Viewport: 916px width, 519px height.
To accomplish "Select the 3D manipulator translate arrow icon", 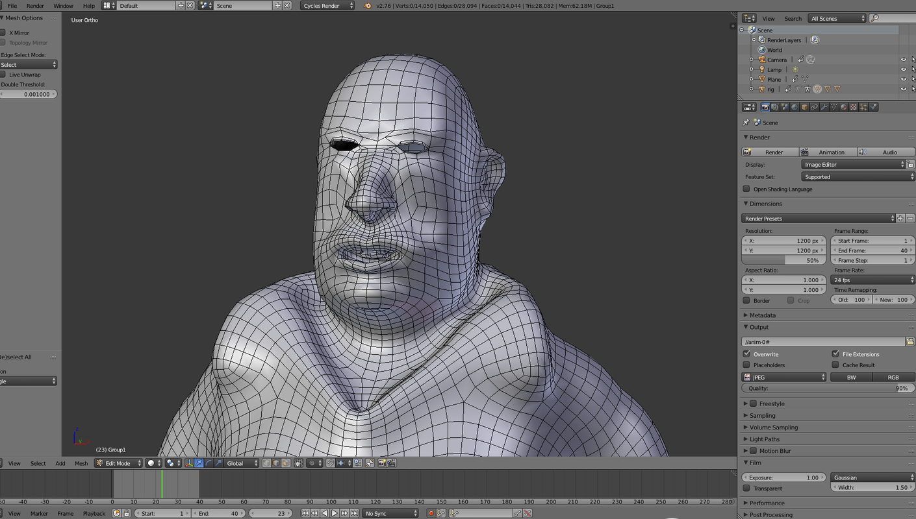I will click(197, 463).
